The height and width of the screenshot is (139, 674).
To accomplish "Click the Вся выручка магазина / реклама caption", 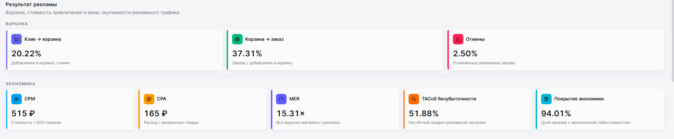I will pyautogui.click(x=308, y=123).
